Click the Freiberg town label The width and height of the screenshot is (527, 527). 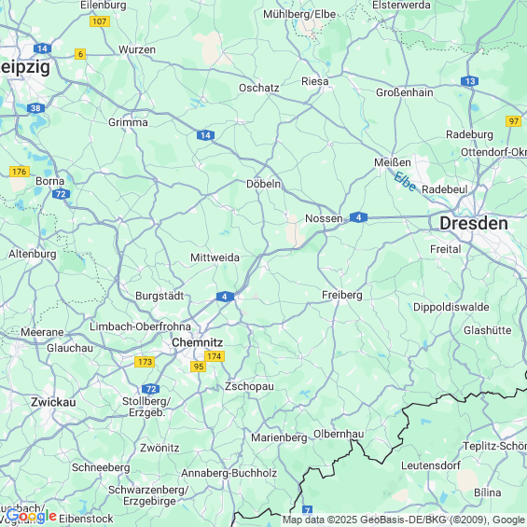pos(342,295)
